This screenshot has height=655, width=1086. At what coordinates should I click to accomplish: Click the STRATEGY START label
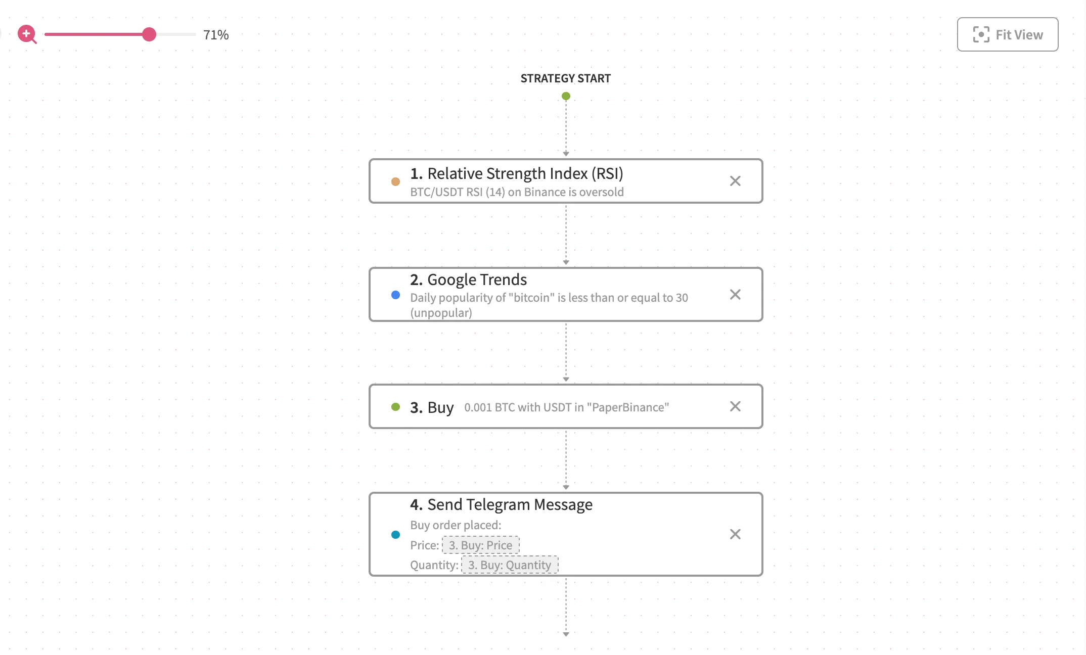pos(566,78)
